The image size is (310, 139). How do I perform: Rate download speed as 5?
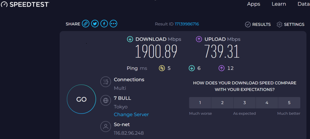tap(289, 103)
